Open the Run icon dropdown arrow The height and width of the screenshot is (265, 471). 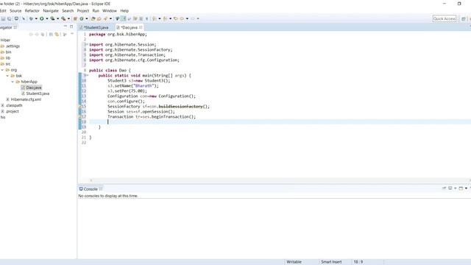(47, 18)
